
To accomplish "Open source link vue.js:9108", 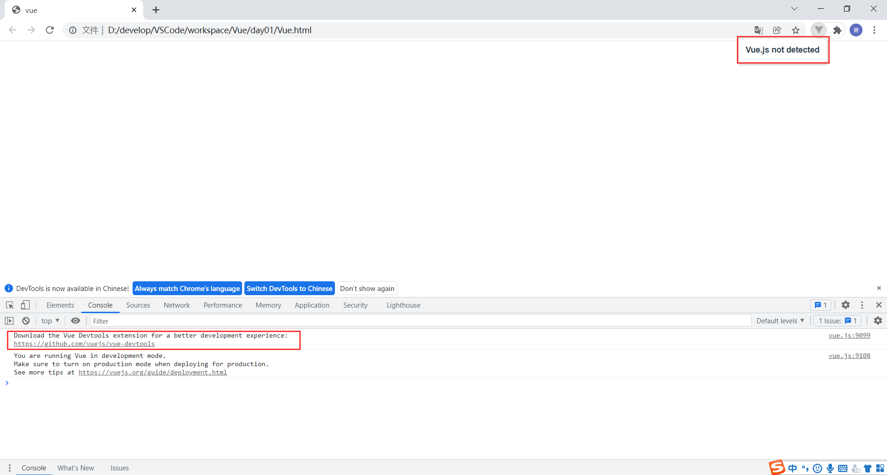I will coord(849,356).
